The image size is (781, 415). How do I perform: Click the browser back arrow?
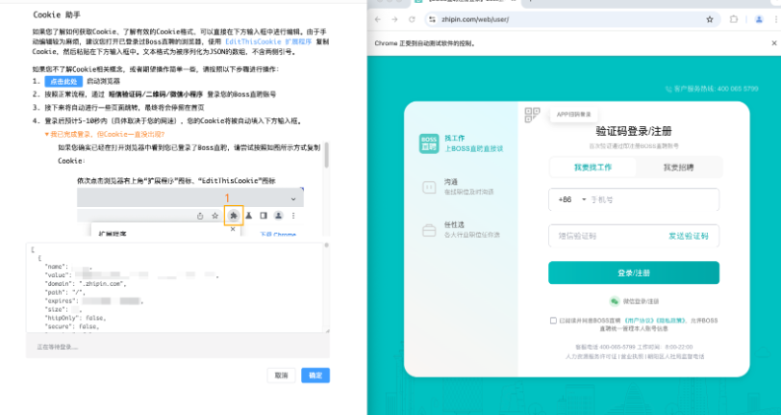click(x=377, y=19)
